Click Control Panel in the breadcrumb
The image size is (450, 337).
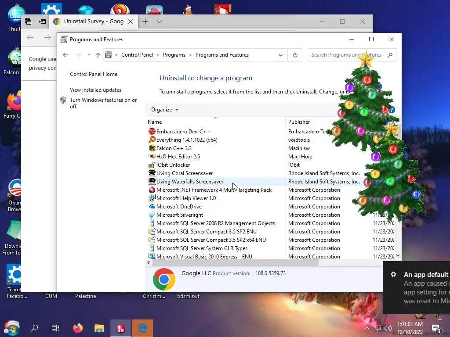click(137, 55)
